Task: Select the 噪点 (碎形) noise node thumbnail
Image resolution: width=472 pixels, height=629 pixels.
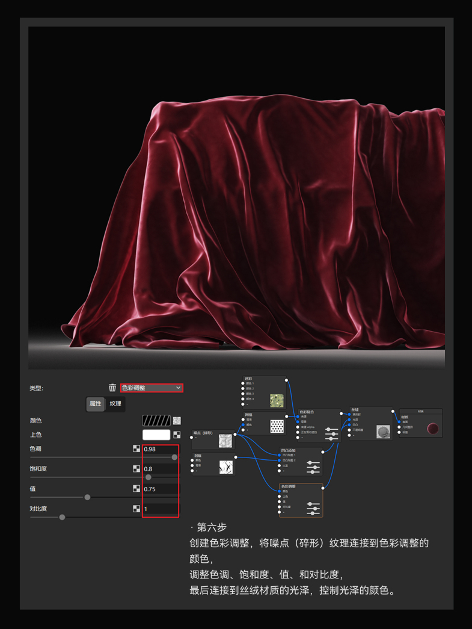Action: (x=225, y=441)
